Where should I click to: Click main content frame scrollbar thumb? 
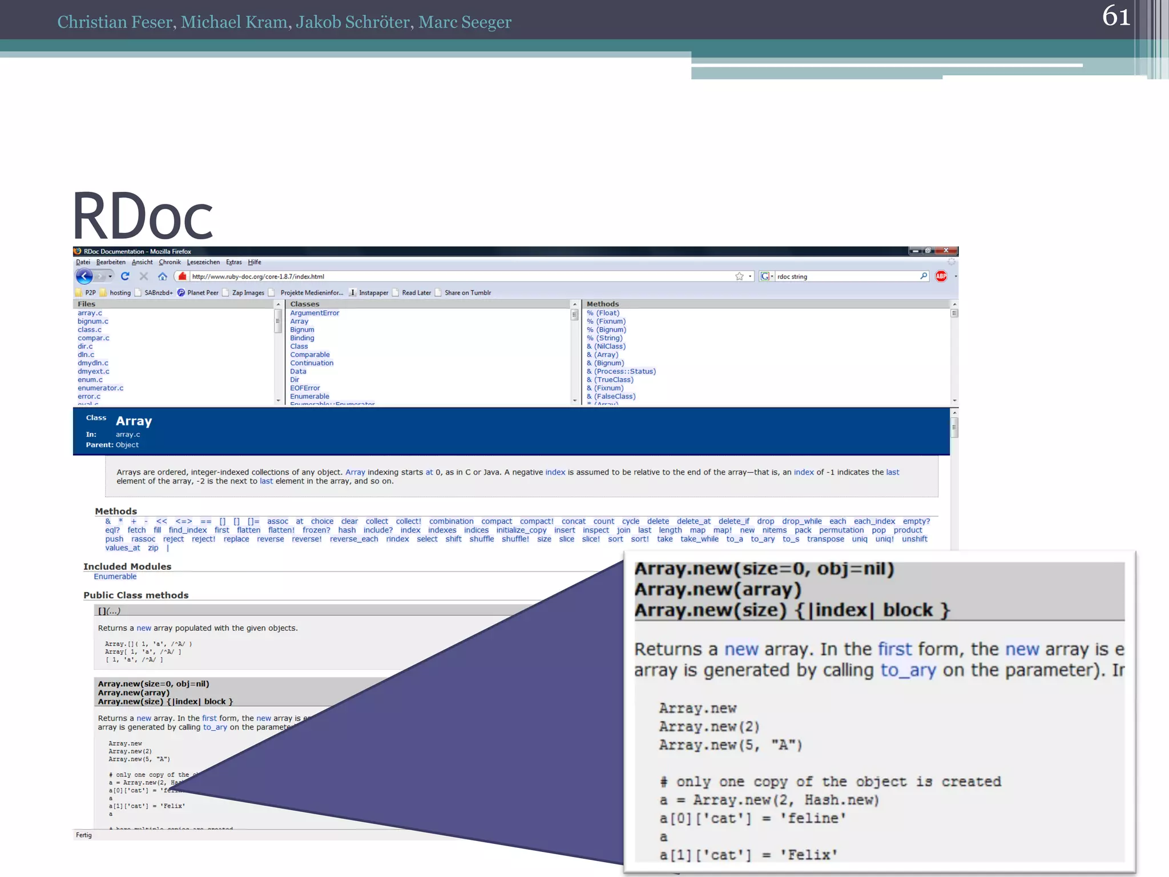click(x=954, y=427)
